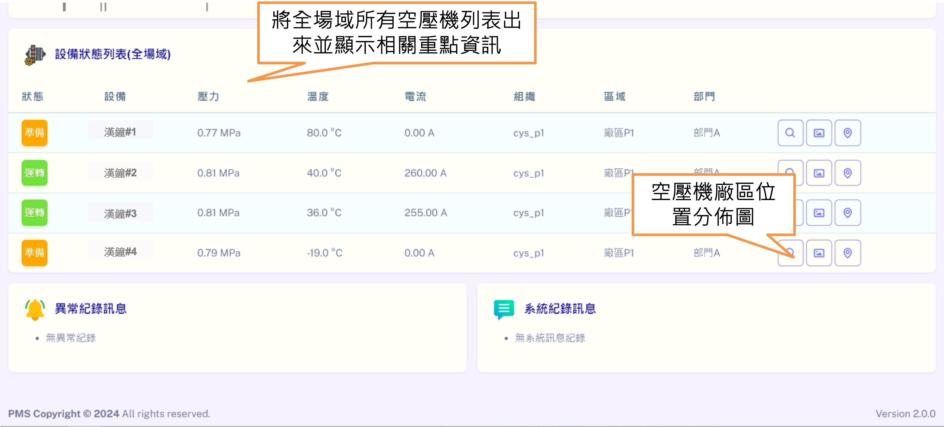
Task: Click the location pin for 漢鐘#2
Action: (x=847, y=173)
